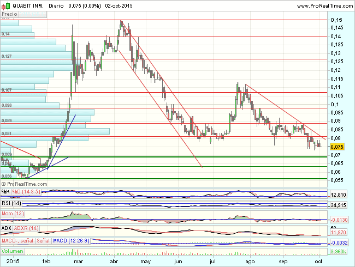
Task: Click the yellow 0,075 current price tag
Action: pyautogui.click(x=337, y=147)
